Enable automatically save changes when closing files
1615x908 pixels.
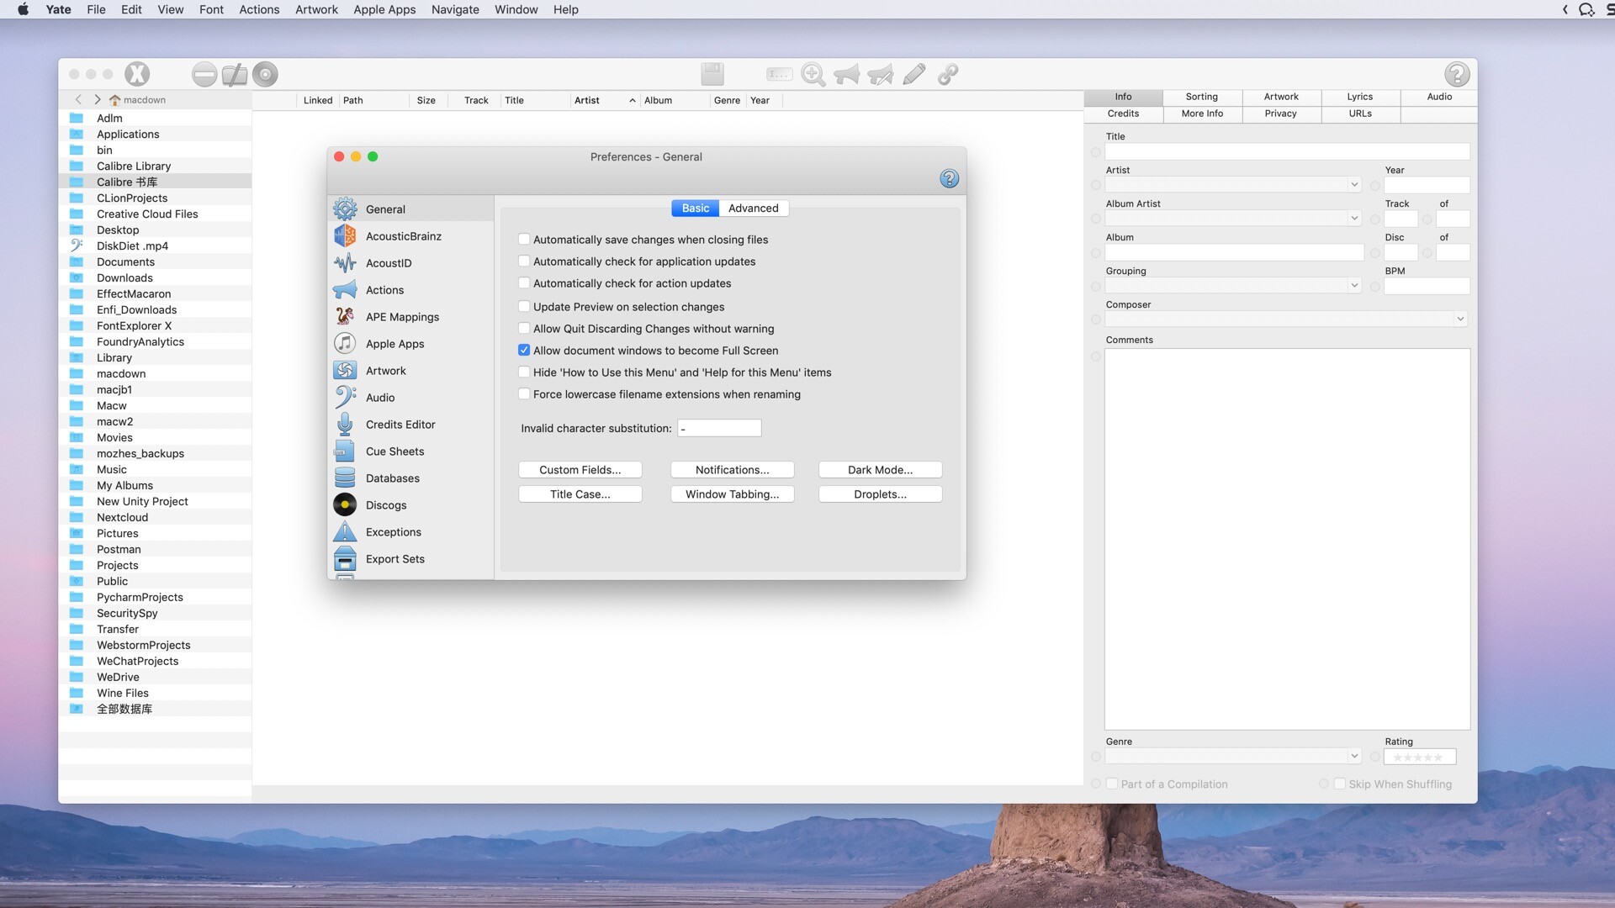(x=524, y=239)
